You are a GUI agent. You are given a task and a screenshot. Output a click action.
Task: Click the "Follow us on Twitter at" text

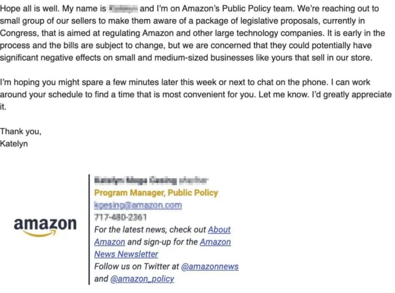point(137,267)
